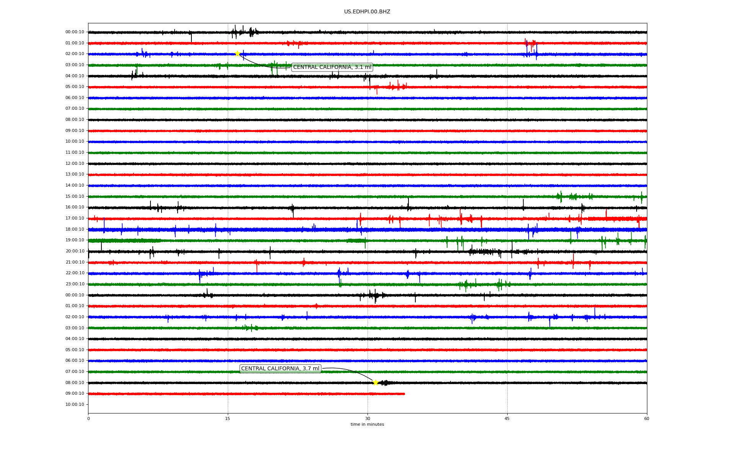Click the 17:00:10 time label
735x459 pixels.
[75, 218]
